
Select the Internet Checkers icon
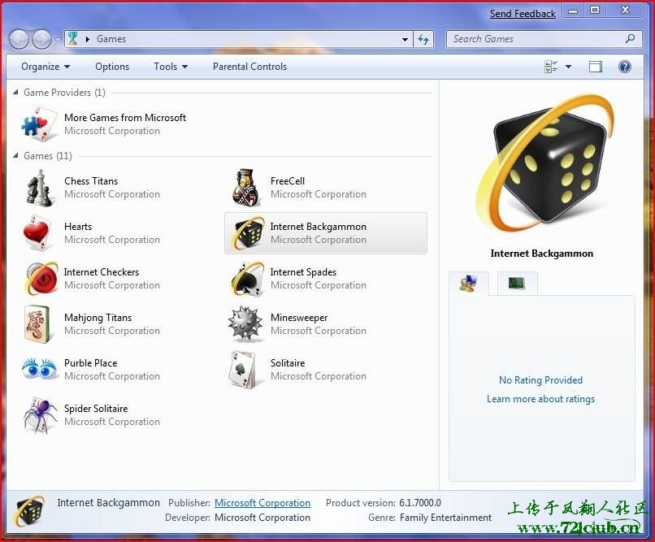(x=41, y=278)
